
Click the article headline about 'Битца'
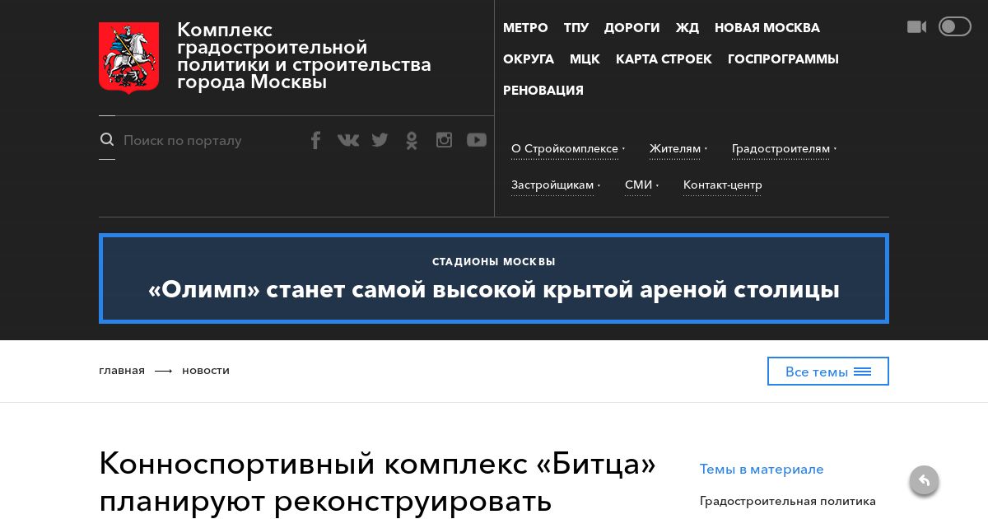pyautogui.click(x=377, y=483)
